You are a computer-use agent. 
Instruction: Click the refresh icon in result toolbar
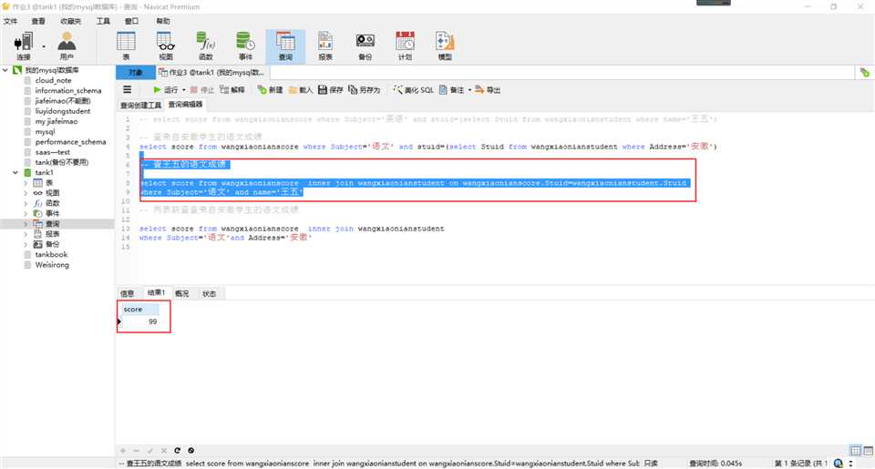(x=178, y=451)
